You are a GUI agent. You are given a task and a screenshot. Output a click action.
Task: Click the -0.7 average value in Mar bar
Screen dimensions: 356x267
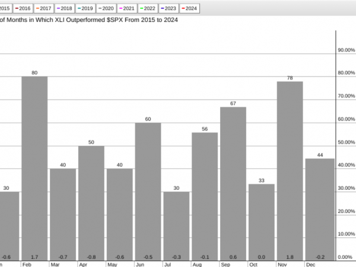click(63, 258)
